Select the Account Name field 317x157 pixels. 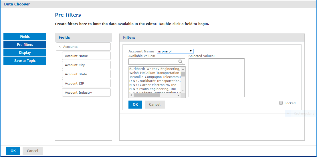coord(86,56)
